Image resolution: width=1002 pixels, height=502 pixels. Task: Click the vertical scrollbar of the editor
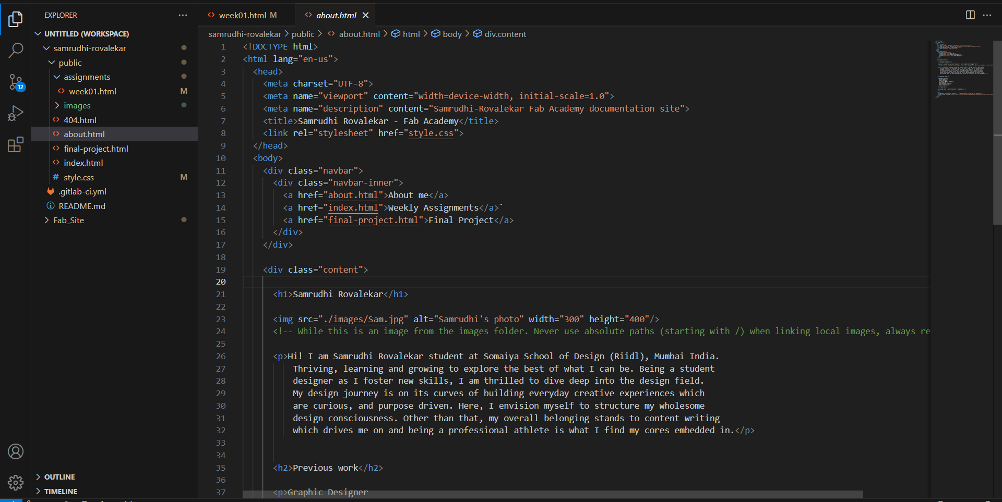[x=997, y=133]
